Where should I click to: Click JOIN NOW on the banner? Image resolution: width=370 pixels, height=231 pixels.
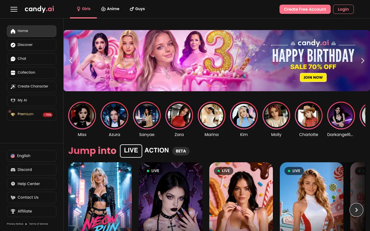313,77
